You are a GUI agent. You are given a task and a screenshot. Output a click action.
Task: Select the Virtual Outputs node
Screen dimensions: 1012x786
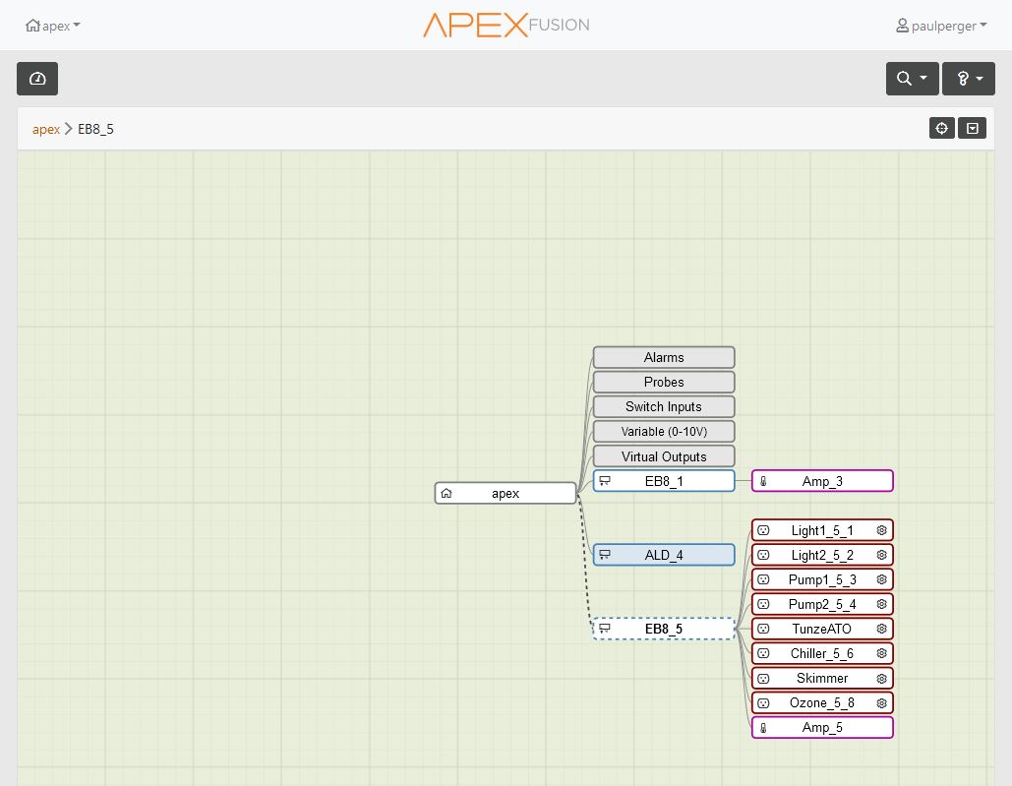coord(664,456)
